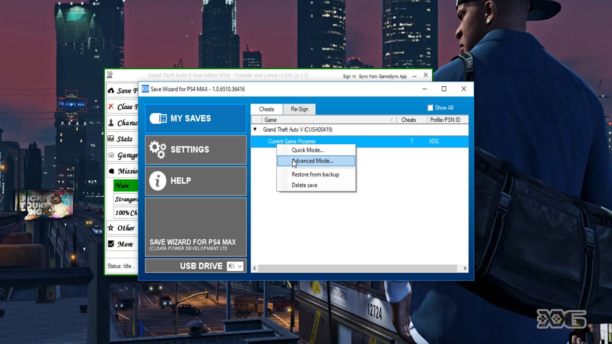Select Restore from backup option
The image size is (612, 344).
click(x=315, y=174)
